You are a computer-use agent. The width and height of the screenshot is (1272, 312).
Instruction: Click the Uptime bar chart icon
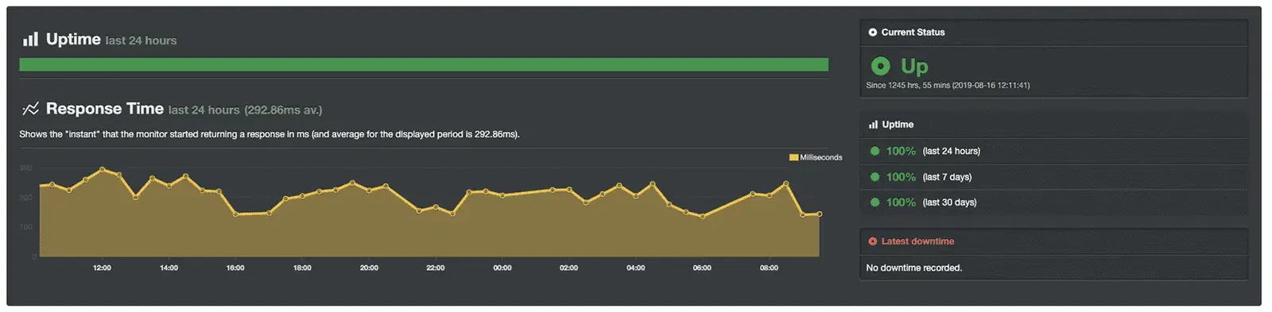click(30, 39)
